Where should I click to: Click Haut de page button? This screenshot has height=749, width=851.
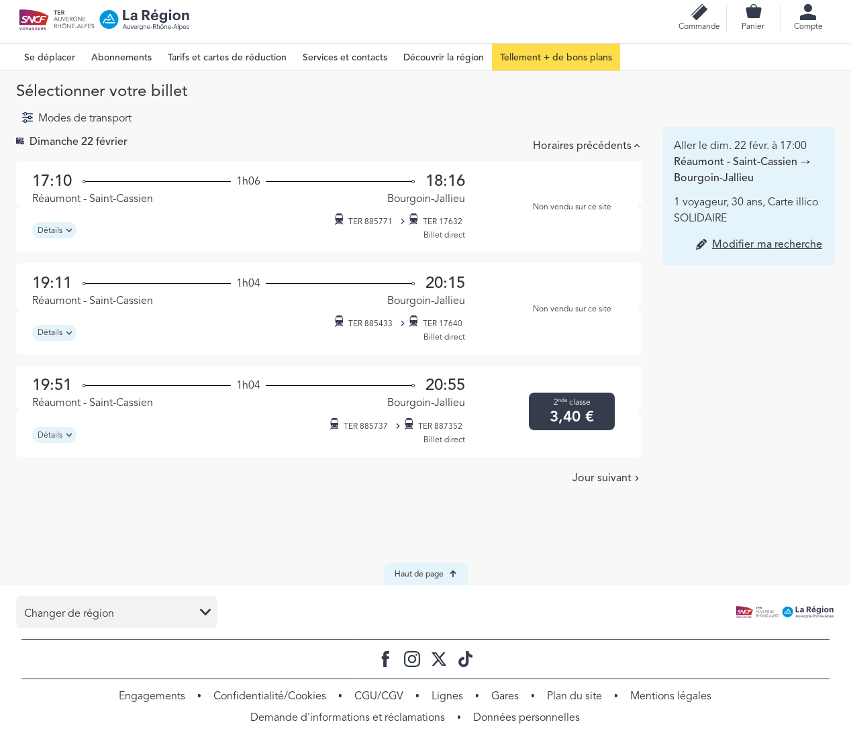[426, 574]
